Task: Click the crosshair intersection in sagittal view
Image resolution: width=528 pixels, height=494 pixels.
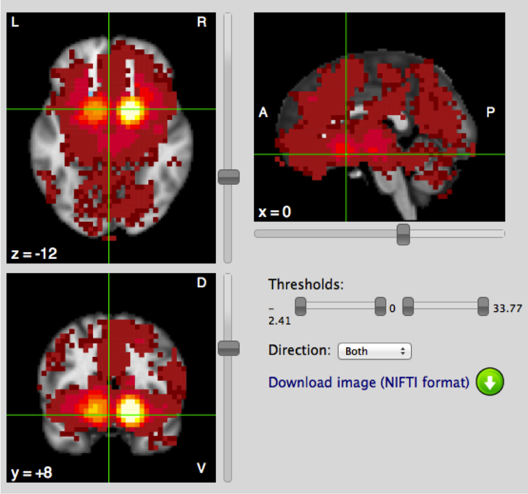Action: click(x=346, y=154)
